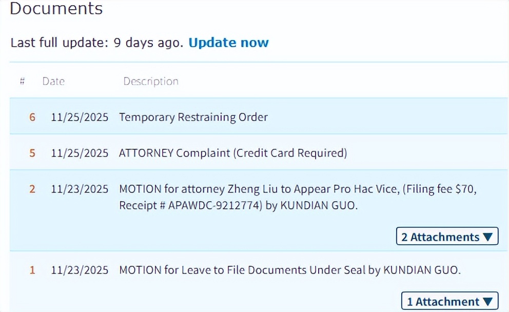Image resolution: width=509 pixels, height=312 pixels.
Task: Click the 11/25/2025 date of document 6
Action: tap(80, 117)
